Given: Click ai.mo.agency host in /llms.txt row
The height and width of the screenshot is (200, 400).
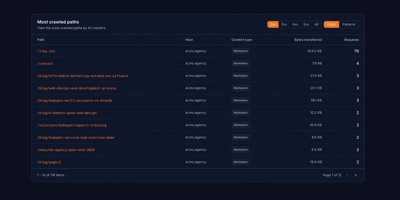Looking at the screenshot, I should point(196,51).
